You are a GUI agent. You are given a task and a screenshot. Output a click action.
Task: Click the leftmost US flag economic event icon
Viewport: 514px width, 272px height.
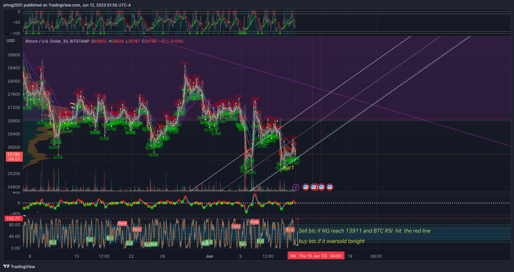click(x=306, y=187)
